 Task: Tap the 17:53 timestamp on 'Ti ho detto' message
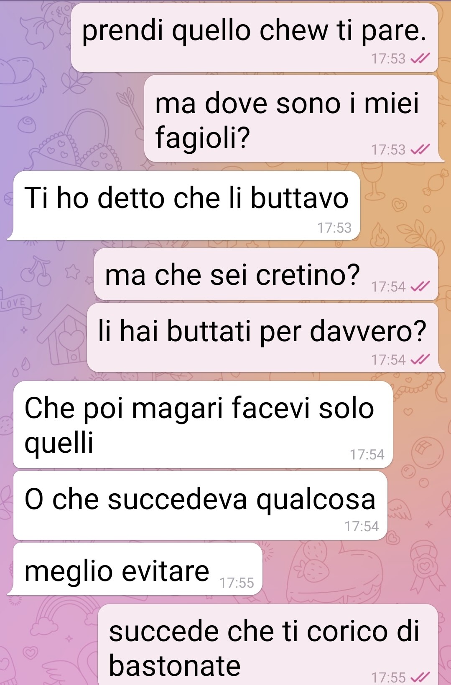coord(334,228)
